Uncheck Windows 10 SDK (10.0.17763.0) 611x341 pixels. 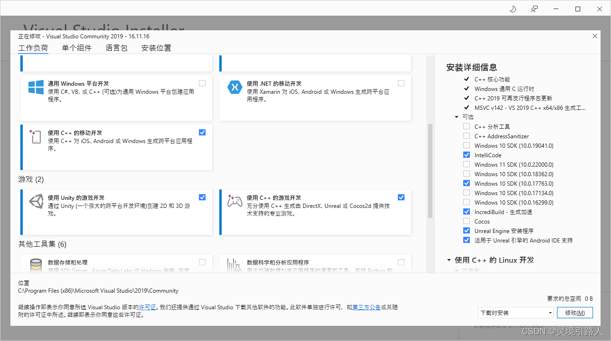pyautogui.click(x=467, y=183)
